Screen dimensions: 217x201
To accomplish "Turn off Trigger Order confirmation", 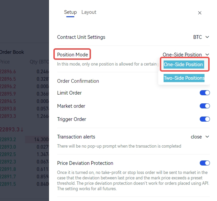I will tap(205, 119).
